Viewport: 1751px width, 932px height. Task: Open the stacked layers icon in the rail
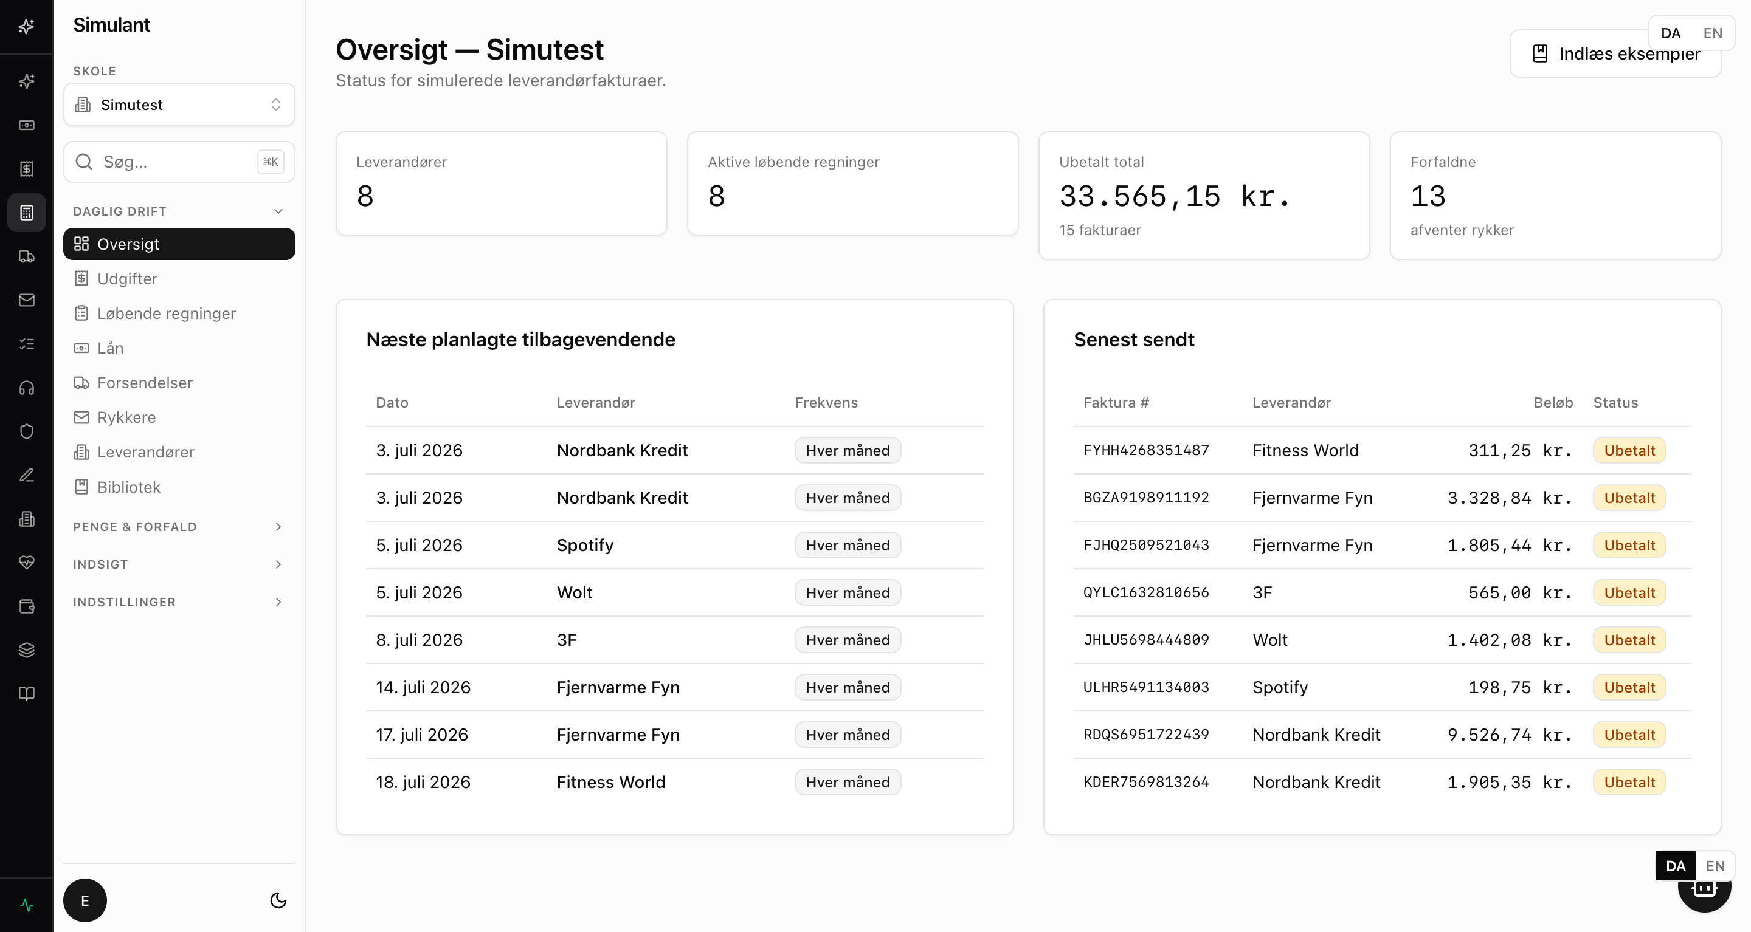point(27,650)
